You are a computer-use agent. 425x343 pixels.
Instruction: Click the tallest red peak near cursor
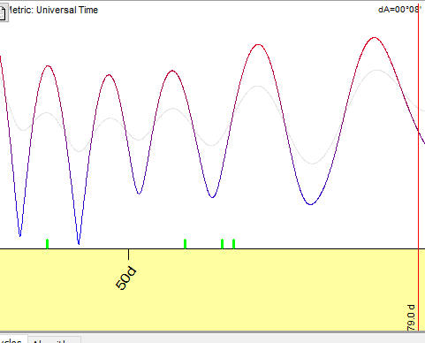tap(374, 38)
